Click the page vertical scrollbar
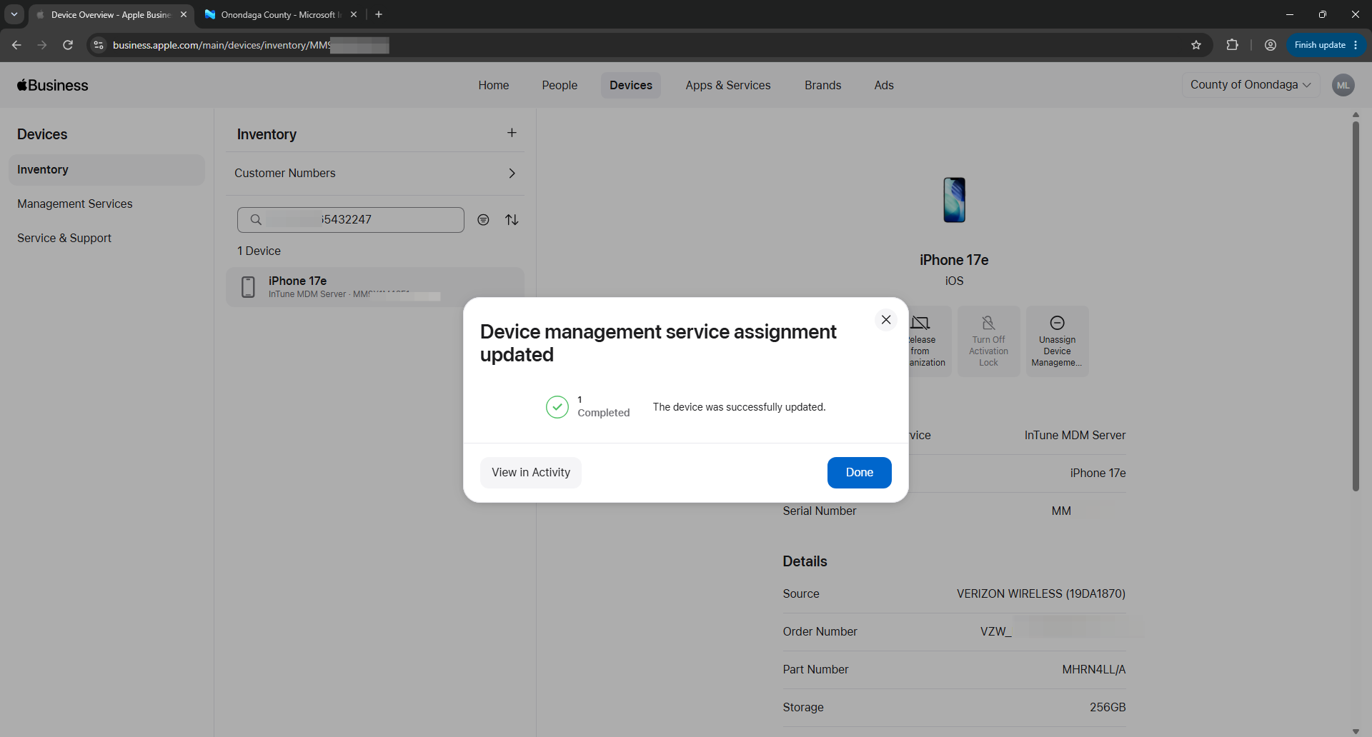The width and height of the screenshot is (1372, 737). pos(1356,306)
